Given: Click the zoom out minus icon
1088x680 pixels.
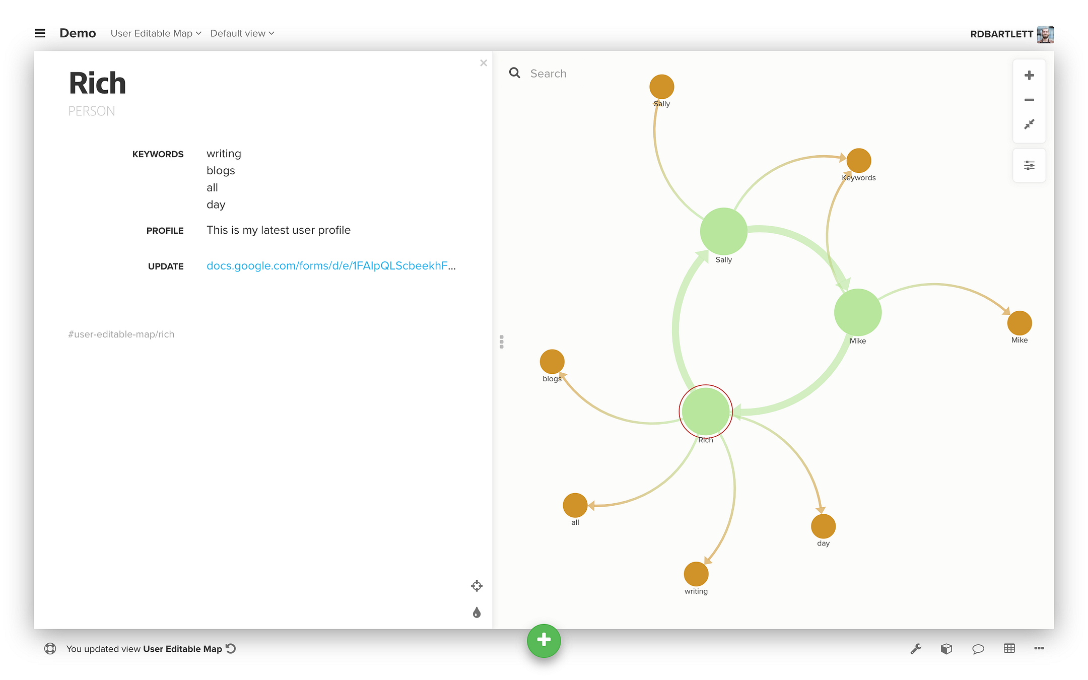Looking at the screenshot, I should (x=1029, y=100).
